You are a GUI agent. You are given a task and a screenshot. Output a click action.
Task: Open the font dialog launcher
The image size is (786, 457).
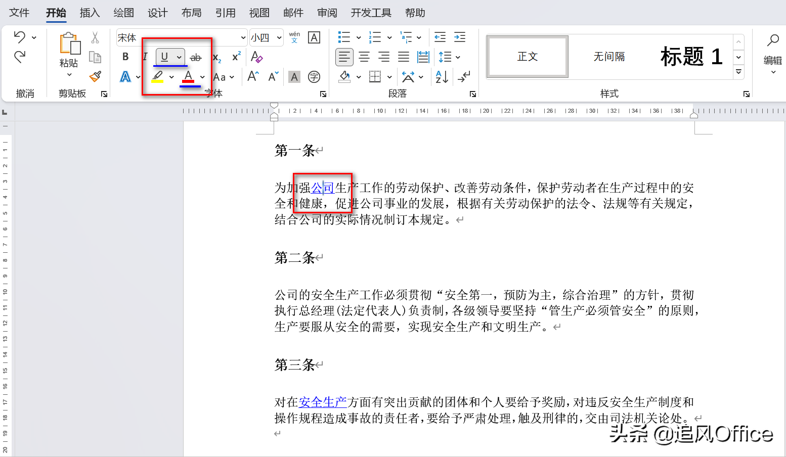pyautogui.click(x=323, y=94)
